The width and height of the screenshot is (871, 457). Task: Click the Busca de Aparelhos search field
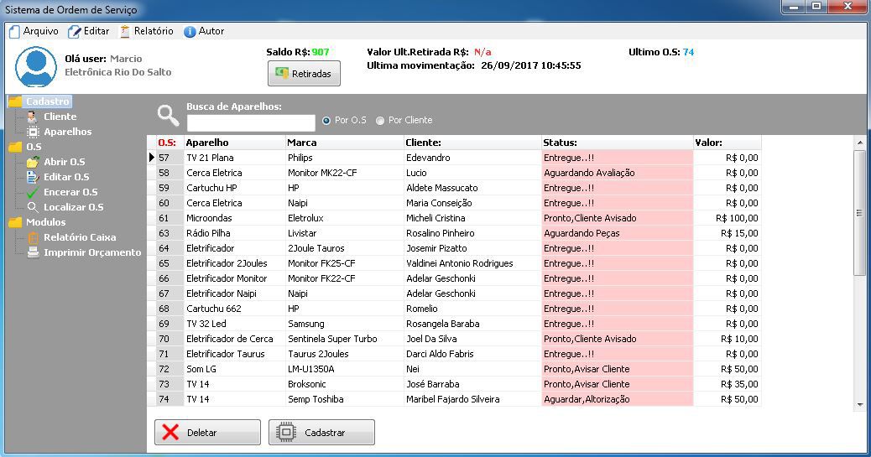[250, 123]
